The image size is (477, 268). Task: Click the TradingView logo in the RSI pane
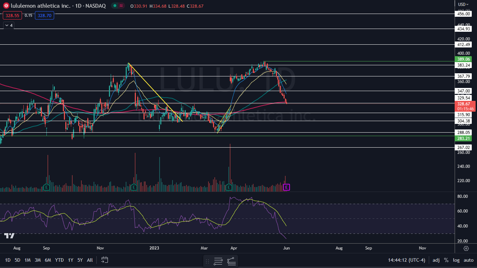[9, 236]
